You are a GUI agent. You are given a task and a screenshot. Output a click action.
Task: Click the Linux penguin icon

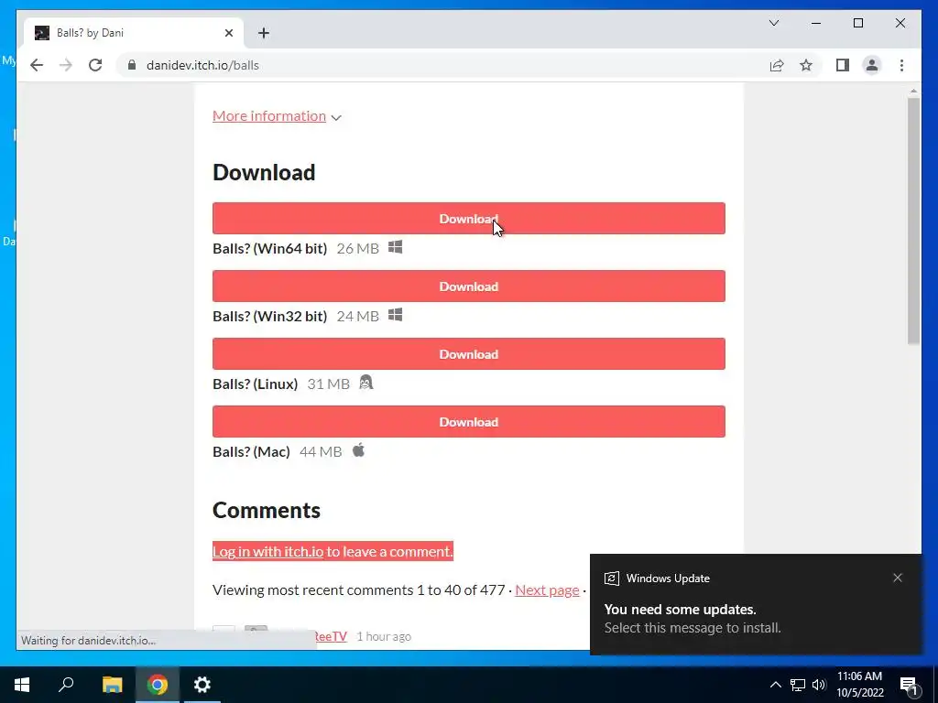tap(366, 382)
